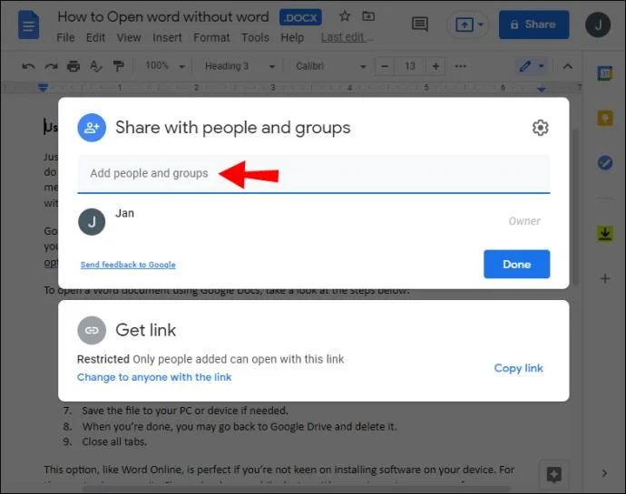The height and width of the screenshot is (494, 626).
Task: Open Google Keep side panel icon
Action: click(605, 119)
